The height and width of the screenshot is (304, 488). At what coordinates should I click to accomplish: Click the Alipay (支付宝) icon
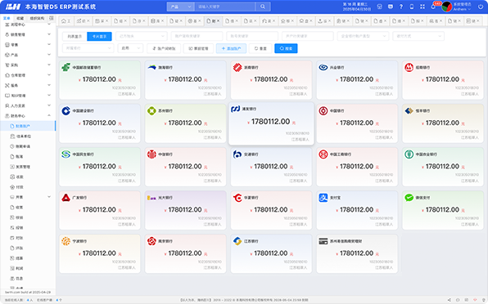point(323,198)
